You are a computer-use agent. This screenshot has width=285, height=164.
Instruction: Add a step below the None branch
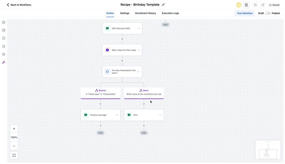(144, 104)
